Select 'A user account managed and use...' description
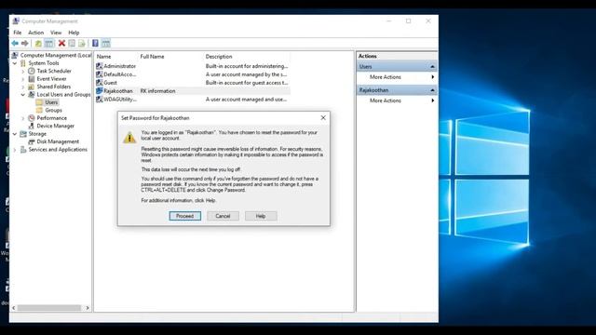Image resolution: width=596 pixels, height=335 pixels. pos(246,100)
